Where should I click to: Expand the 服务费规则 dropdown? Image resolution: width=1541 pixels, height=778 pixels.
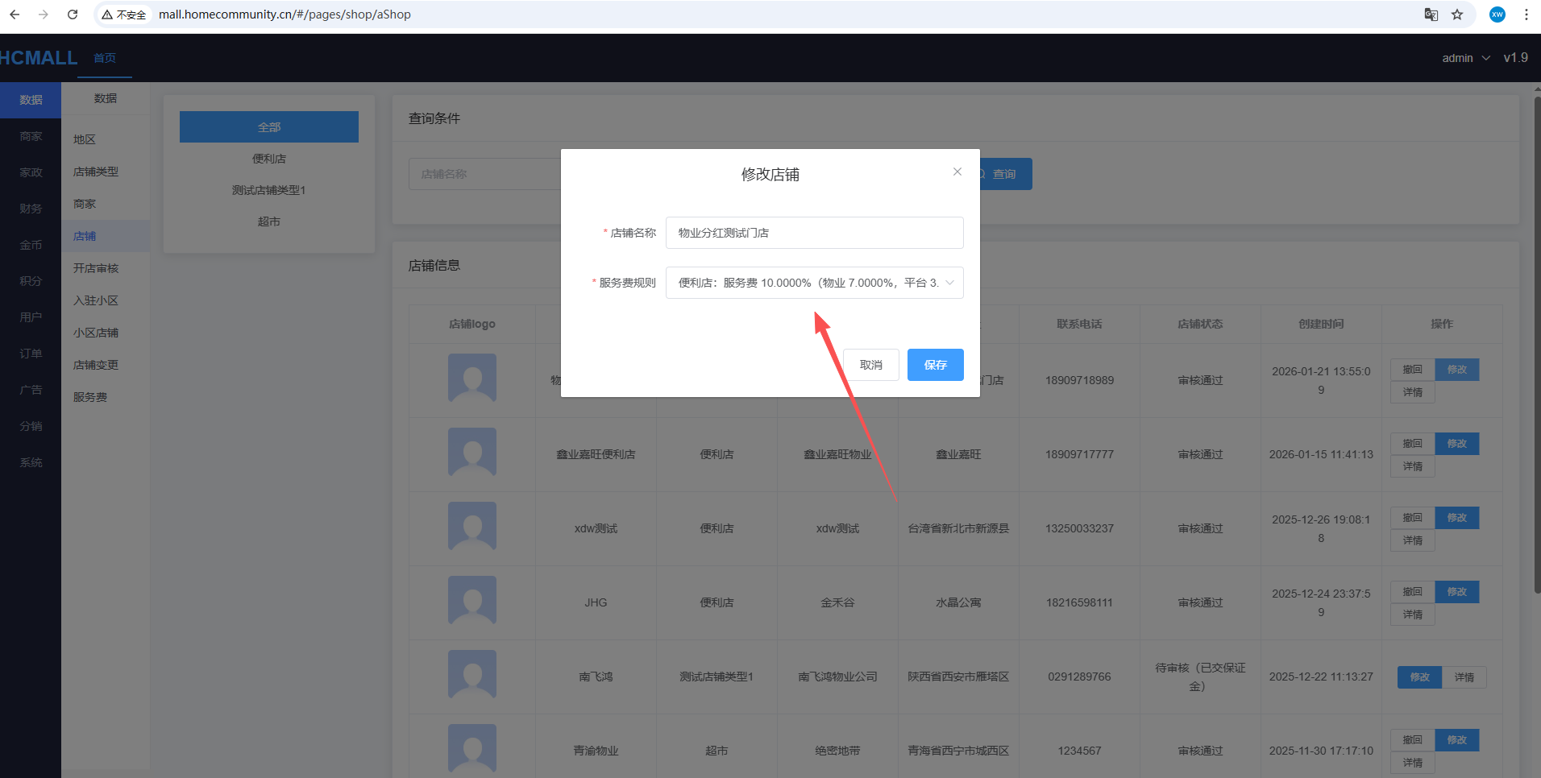[814, 283]
